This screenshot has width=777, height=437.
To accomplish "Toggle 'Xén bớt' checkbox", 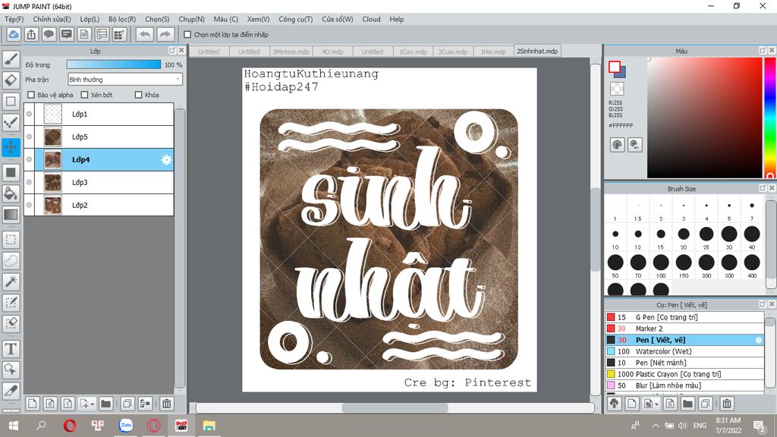I will pos(84,95).
